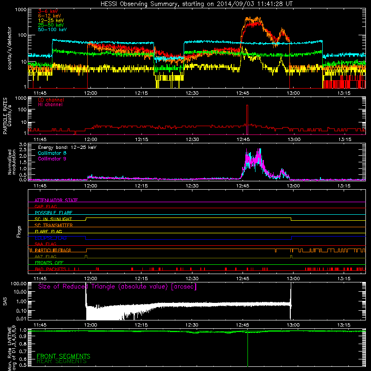Select the POSSIBLE FLARE flag label
This screenshot has width=371, height=371.
click(53, 213)
